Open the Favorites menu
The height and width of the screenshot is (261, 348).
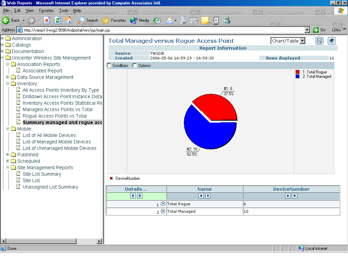coord(46,11)
